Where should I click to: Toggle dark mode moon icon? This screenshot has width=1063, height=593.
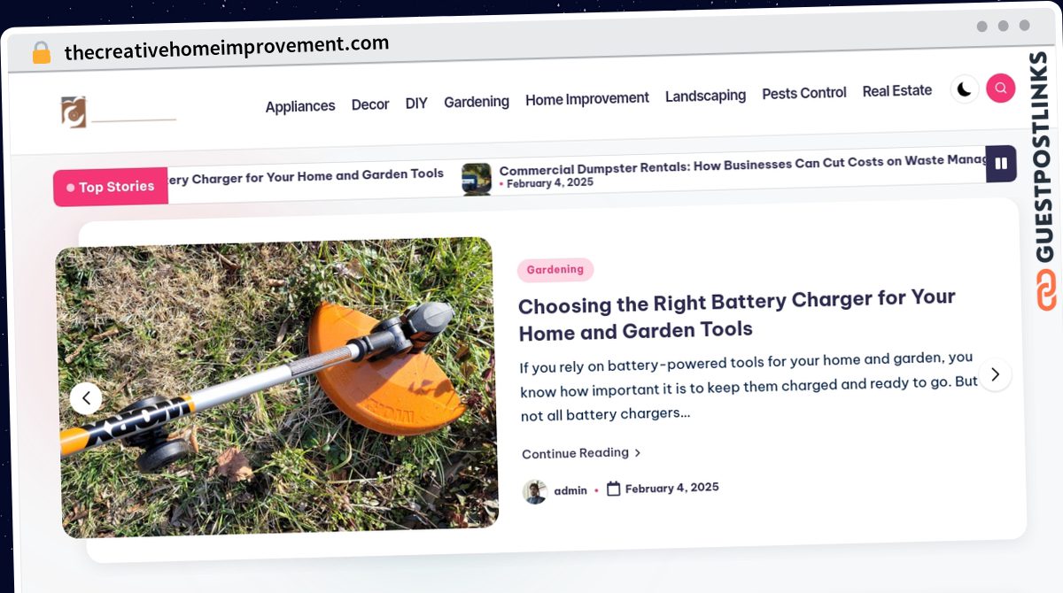(965, 89)
